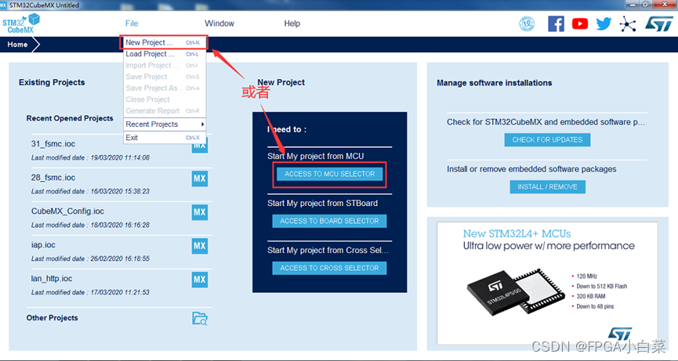Open the Window menu
Screen dimensions: 678x361
219,23
